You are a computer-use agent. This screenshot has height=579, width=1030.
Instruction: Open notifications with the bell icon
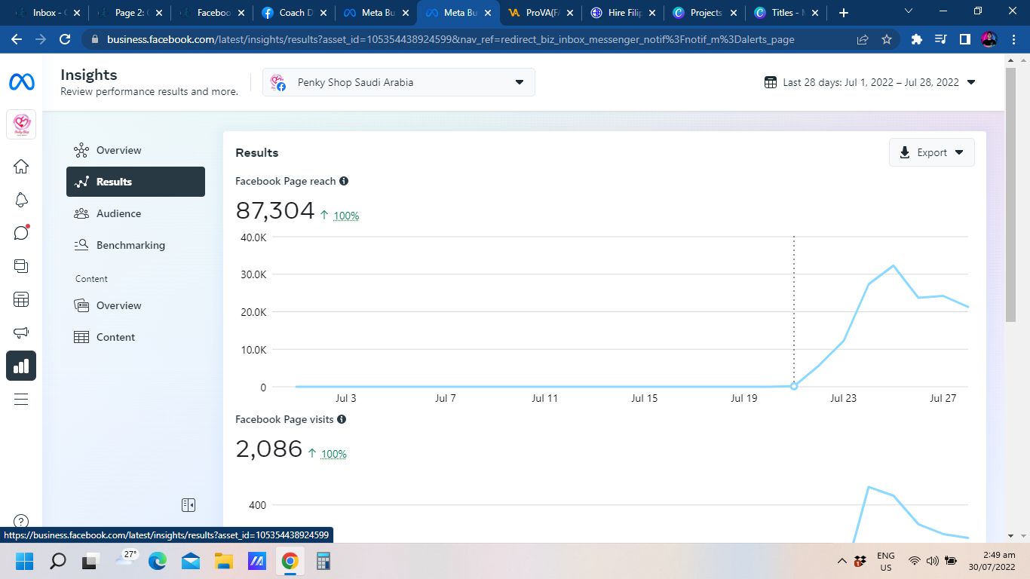(x=21, y=200)
